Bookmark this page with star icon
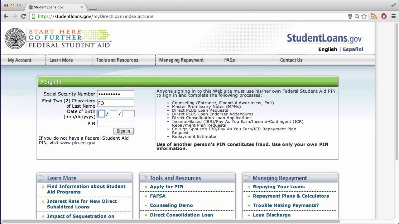Image resolution: width=399 pixels, height=224 pixels. (x=364, y=16)
